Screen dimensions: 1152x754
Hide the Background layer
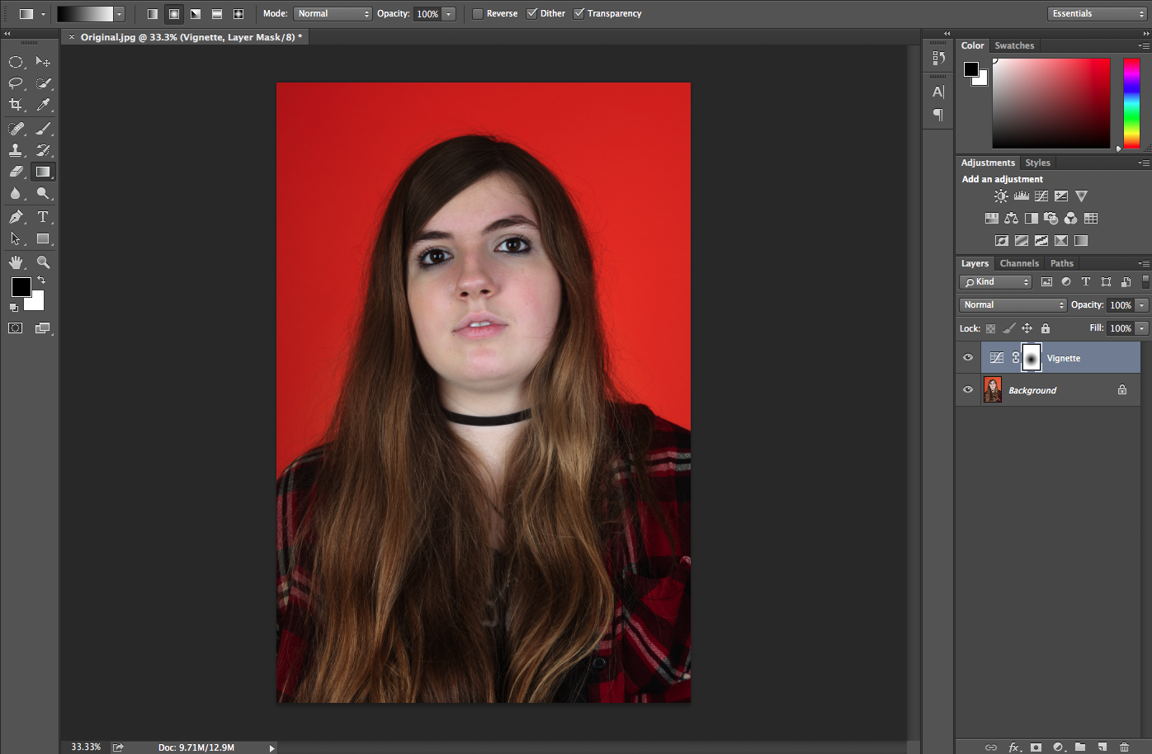[x=968, y=389]
